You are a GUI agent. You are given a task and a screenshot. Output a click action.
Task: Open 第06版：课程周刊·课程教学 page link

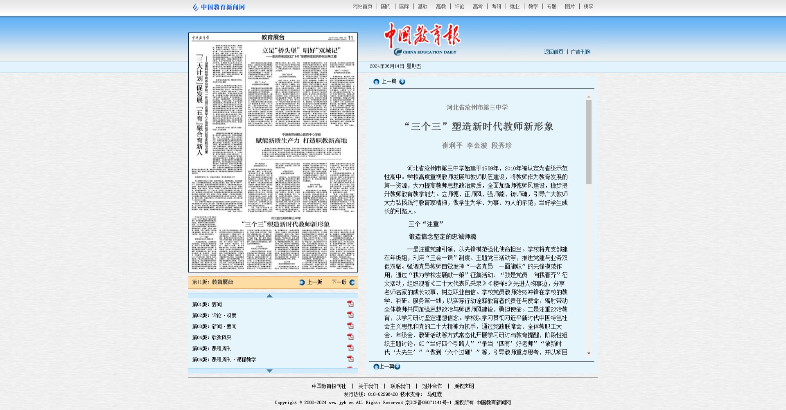click(x=224, y=360)
